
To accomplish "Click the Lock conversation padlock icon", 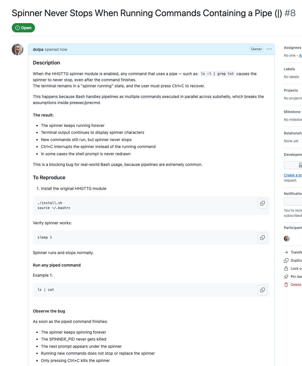I will (x=286, y=269).
